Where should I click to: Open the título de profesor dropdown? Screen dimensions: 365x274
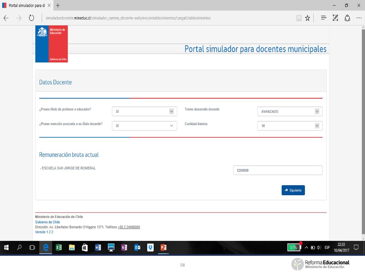[144, 111]
